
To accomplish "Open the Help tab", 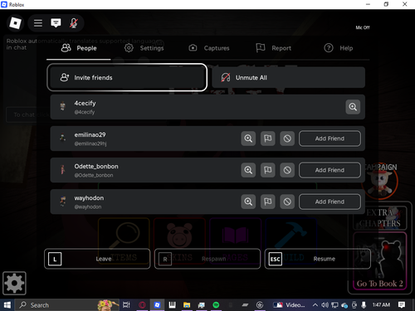I will click(338, 48).
